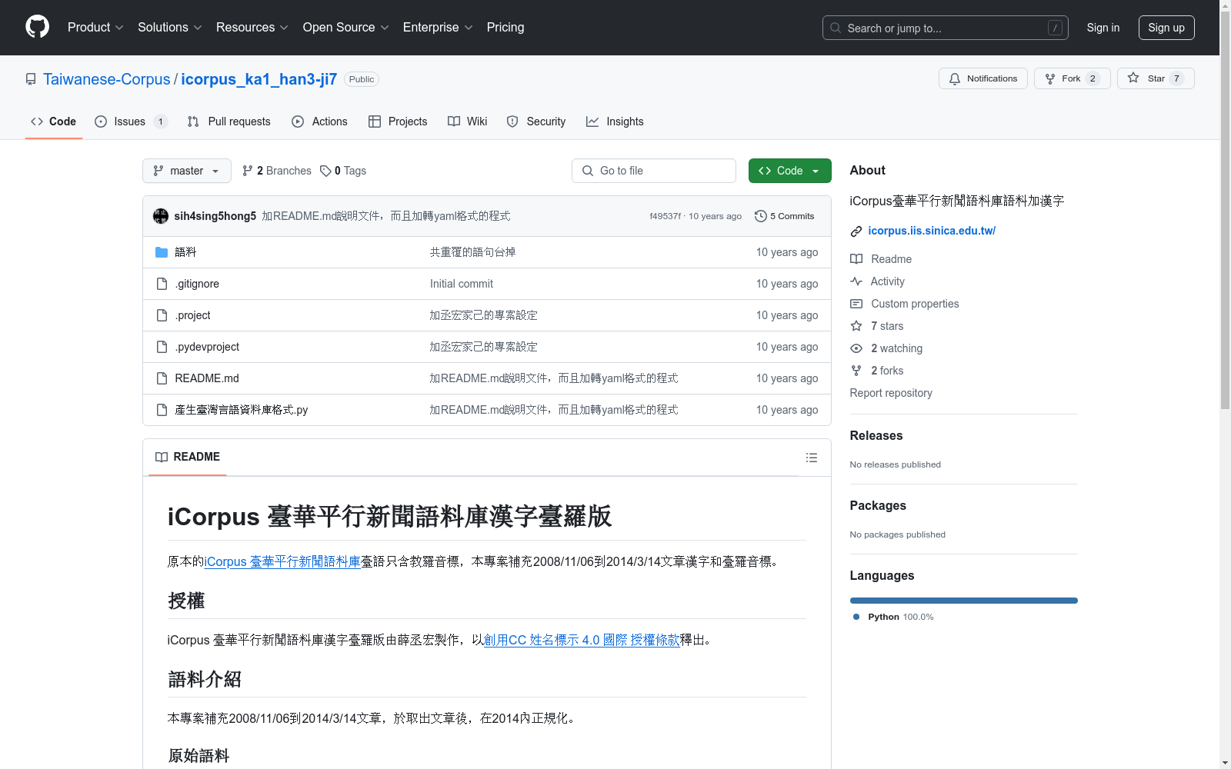Open iCorpus 臺華平行新聞語料庫 link in README
The image size is (1231, 769).
[x=282, y=561]
